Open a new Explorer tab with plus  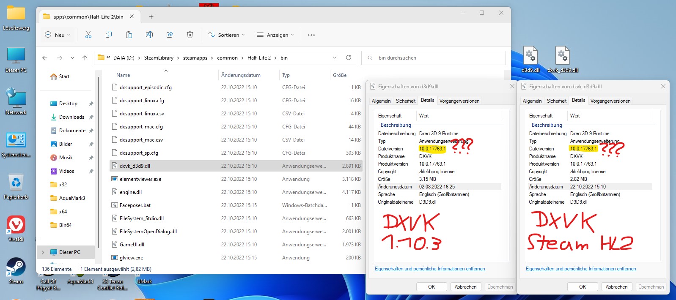tap(151, 17)
